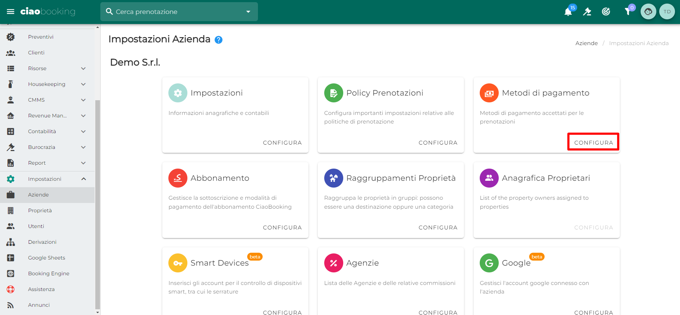The height and width of the screenshot is (315, 680).
Task: Click the Agenzie percent icon
Action: (x=334, y=263)
